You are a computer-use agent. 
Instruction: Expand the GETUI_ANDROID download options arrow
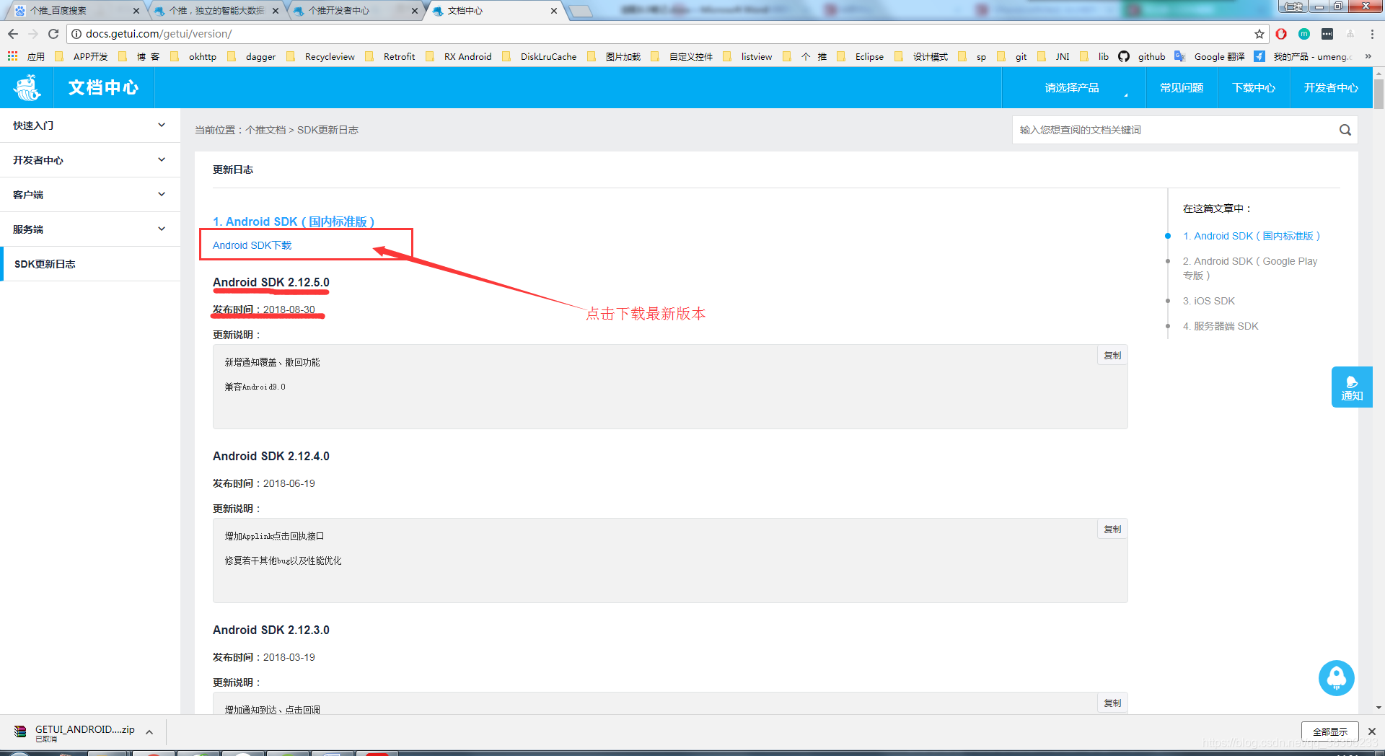click(149, 732)
